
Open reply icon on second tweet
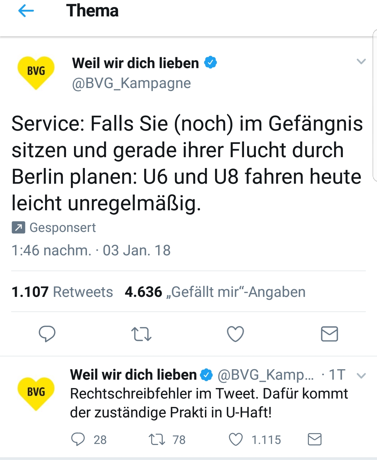click(x=78, y=439)
